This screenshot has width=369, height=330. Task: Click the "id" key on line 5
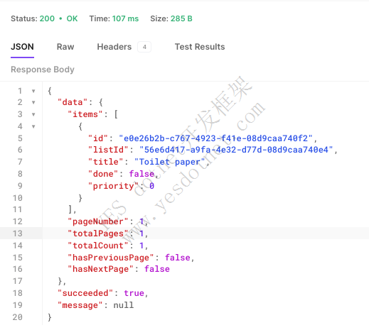[x=98, y=138]
